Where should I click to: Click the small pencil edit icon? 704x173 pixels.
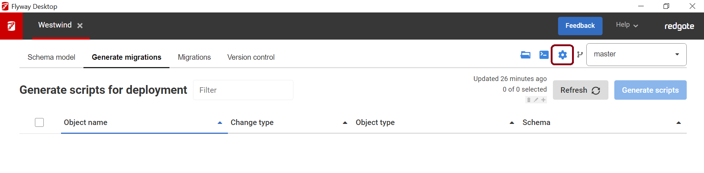[536, 100]
